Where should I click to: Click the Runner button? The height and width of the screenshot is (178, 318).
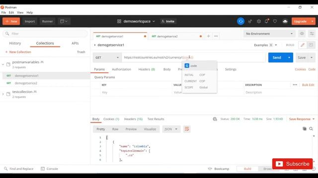(47, 21)
